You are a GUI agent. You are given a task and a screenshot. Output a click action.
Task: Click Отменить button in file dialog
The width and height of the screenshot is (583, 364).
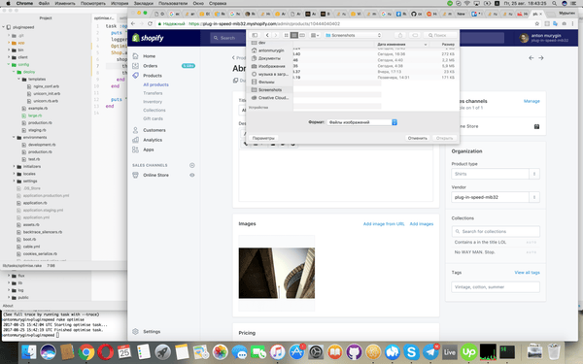pyautogui.click(x=417, y=138)
